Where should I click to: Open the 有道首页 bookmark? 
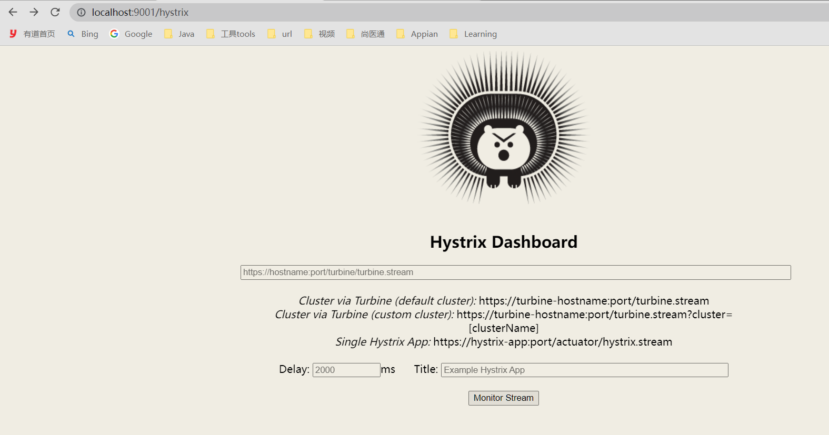click(32, 34)
